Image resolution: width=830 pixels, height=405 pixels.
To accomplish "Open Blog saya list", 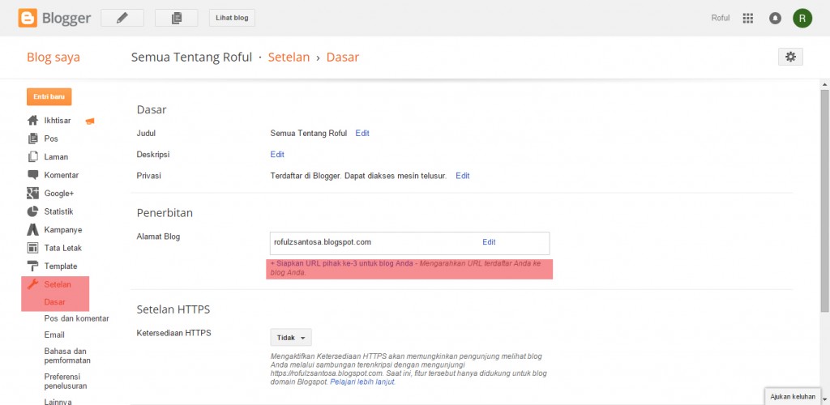I will coord(53,57).
